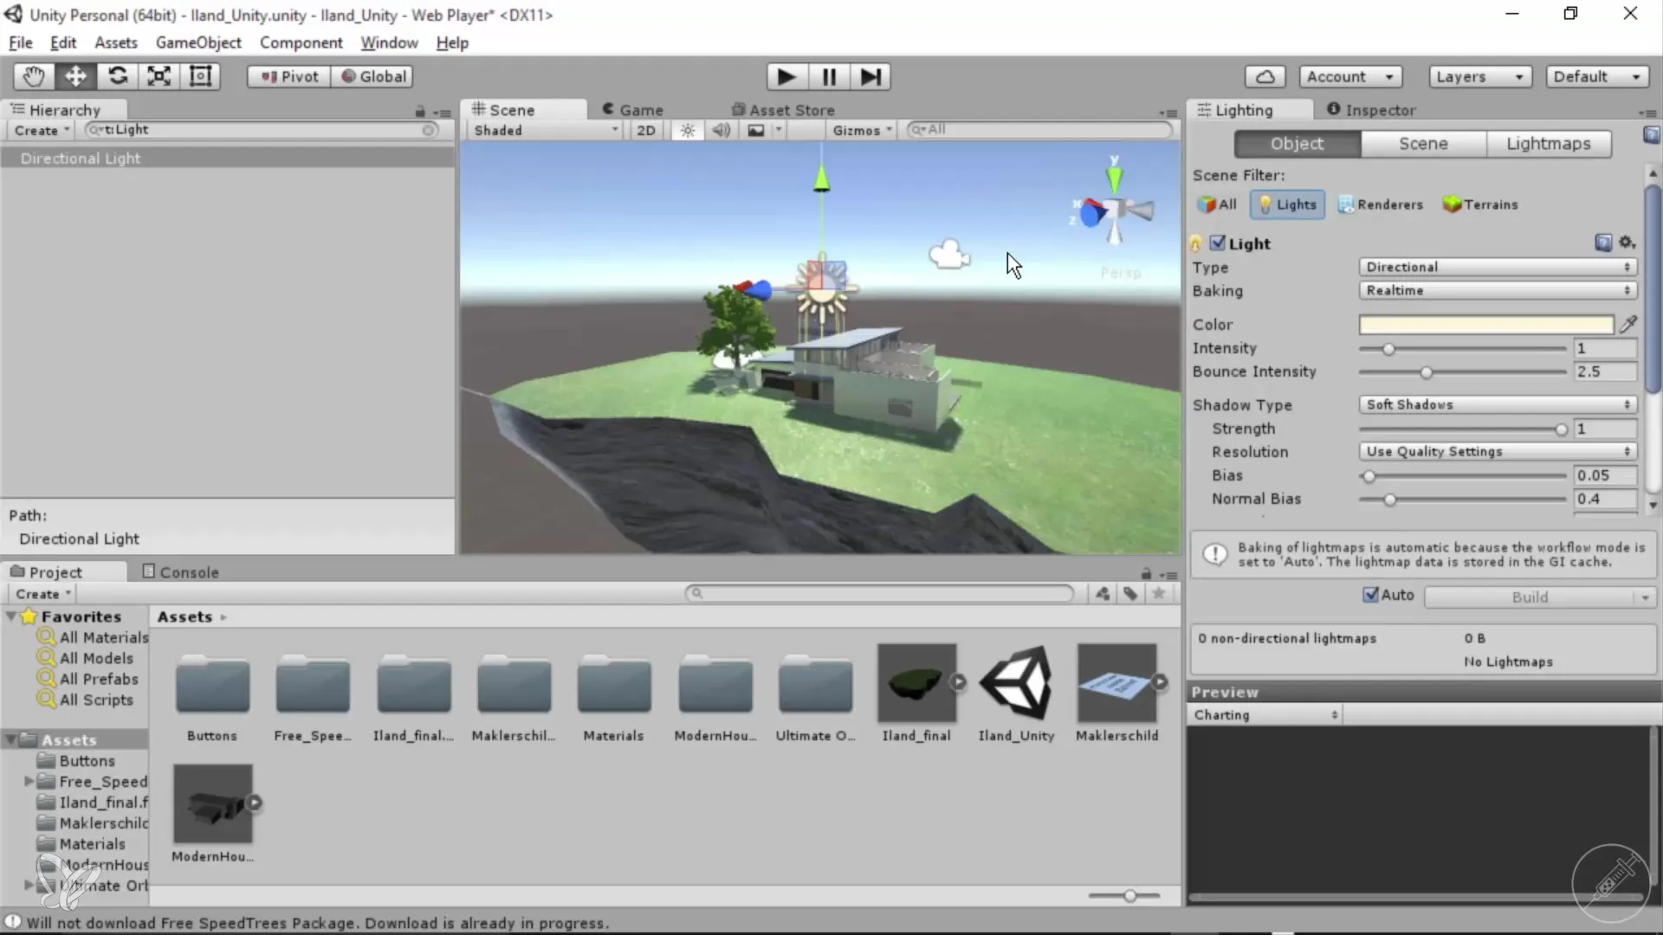Switch to Asset Store tab
Image resolution: width=1663 pixels, height=935 pixels.
pyautogui.click(x=784, y=110)
